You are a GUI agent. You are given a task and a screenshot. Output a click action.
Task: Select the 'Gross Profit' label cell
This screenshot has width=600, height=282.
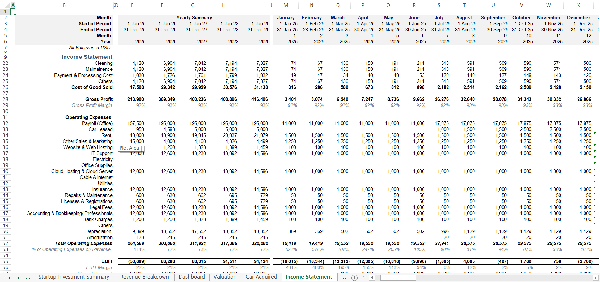[x=99, y=99]
